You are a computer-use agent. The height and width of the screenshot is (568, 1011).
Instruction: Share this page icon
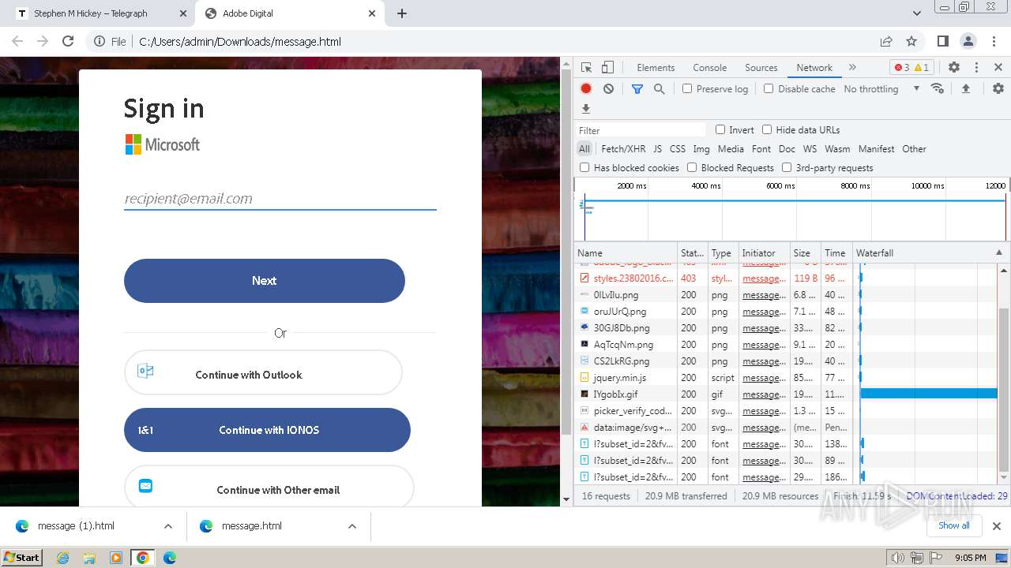pyautogui.click(x=886, y=41)
